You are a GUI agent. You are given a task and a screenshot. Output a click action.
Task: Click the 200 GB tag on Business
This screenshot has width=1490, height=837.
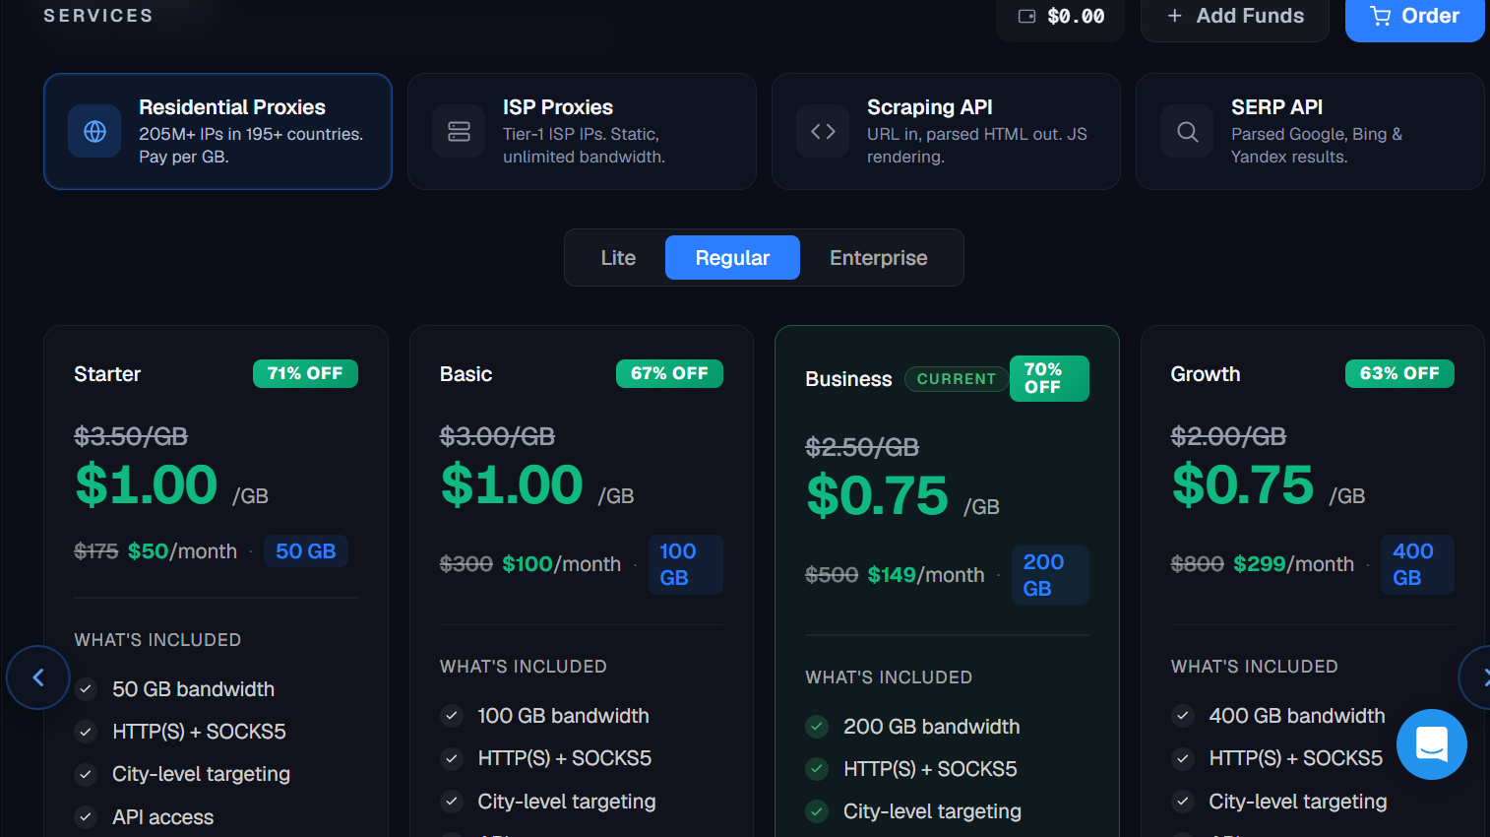point(1050,575)
